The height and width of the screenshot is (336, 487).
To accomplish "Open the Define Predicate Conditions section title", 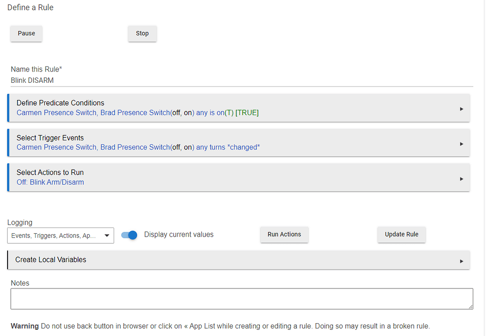I will tap(60, 103).
